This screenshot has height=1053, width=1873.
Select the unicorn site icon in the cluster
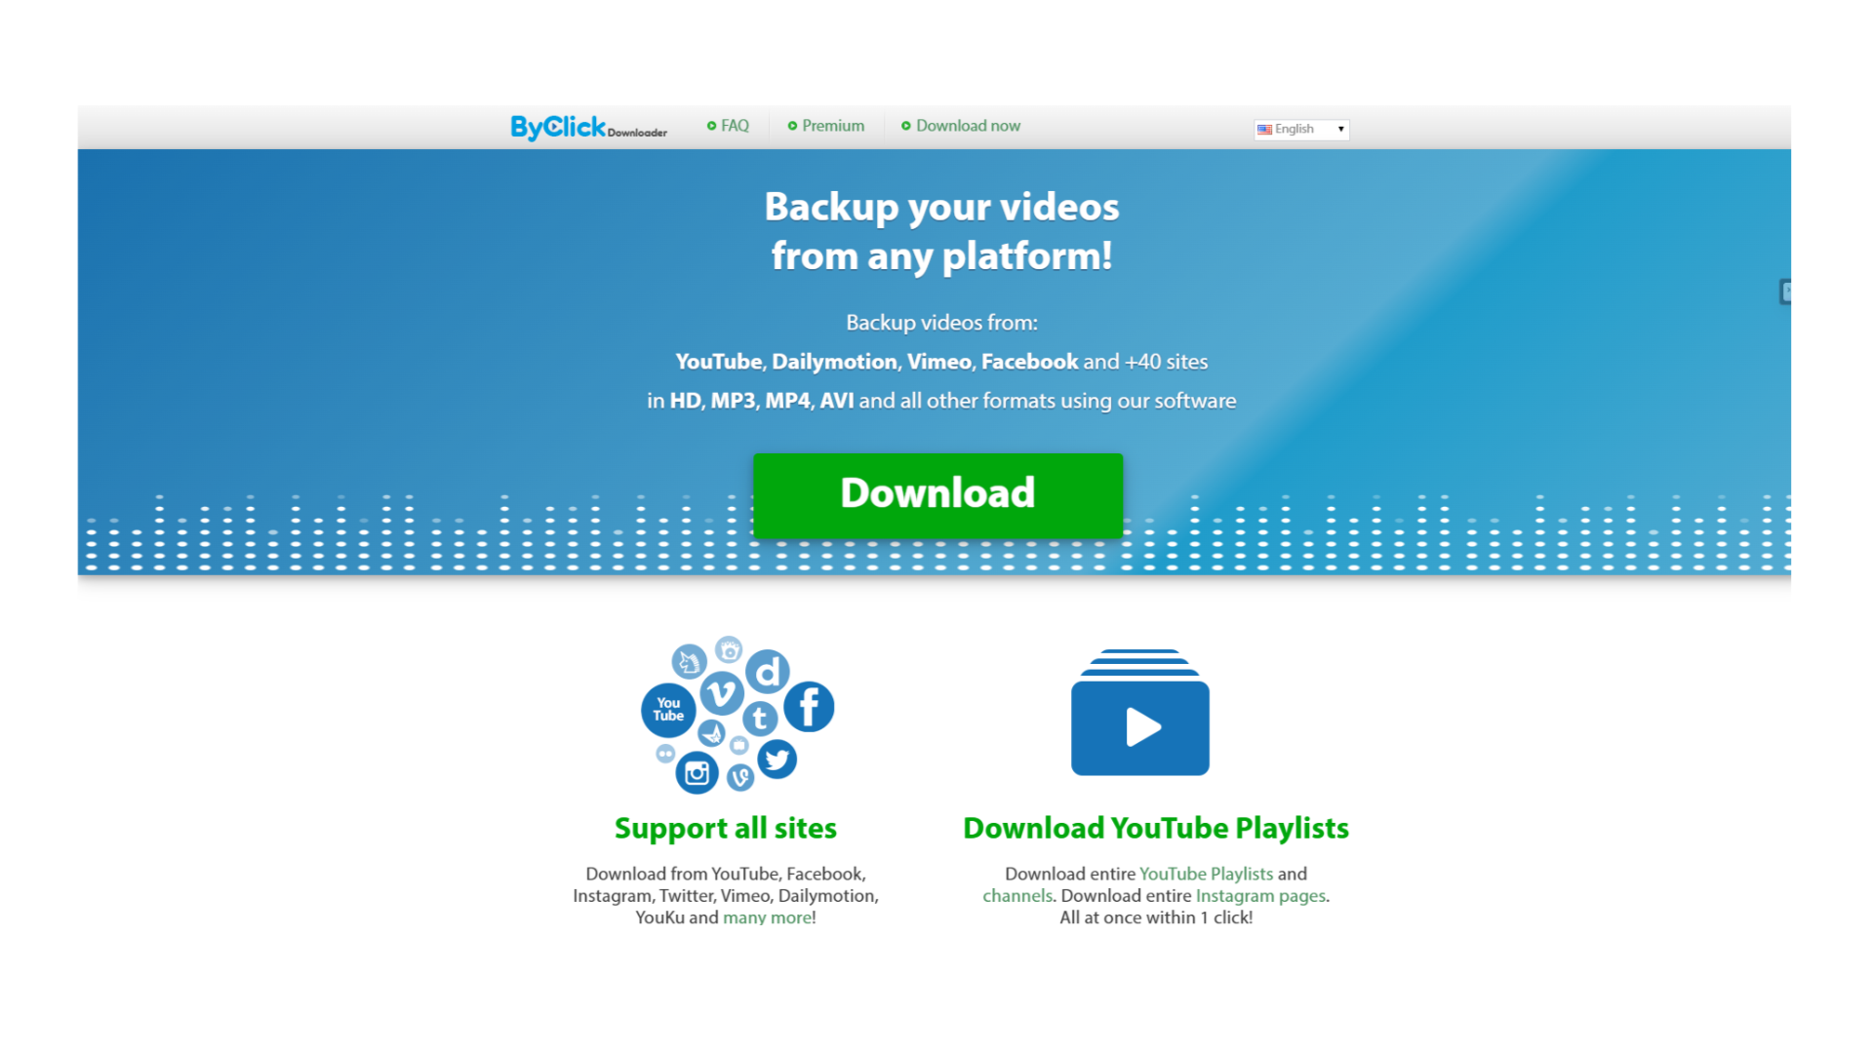[x=690, y=663]
